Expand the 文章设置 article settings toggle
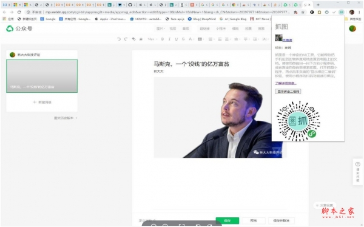 click(x=325, y=205)
